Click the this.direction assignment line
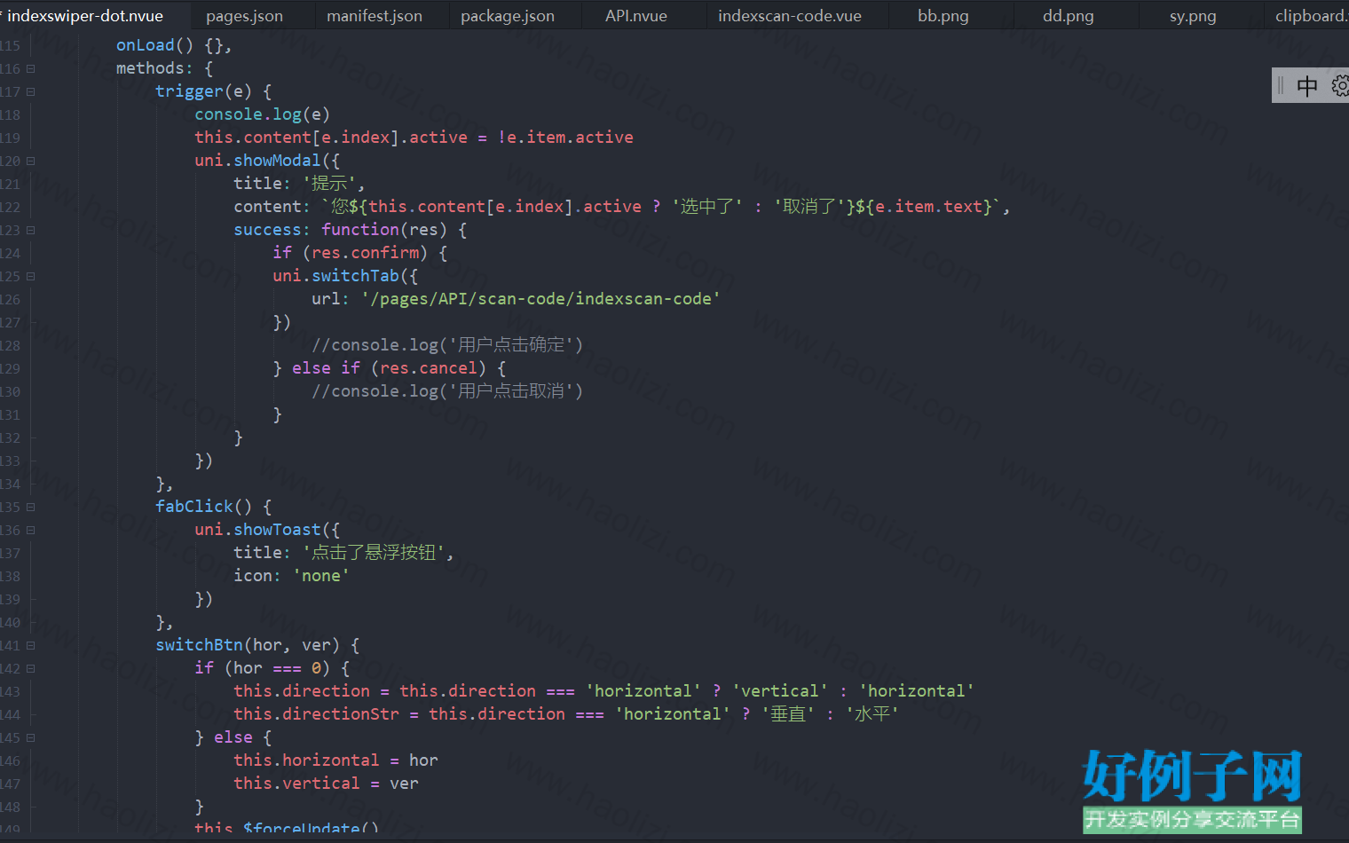 click(x=603, y=691)
